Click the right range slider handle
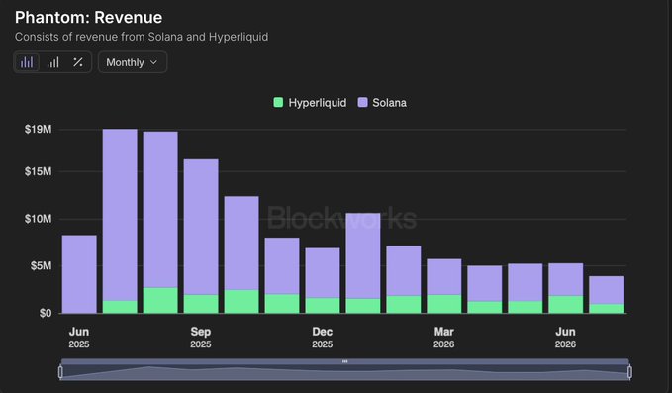672x393 pixels. click(629, 372)
